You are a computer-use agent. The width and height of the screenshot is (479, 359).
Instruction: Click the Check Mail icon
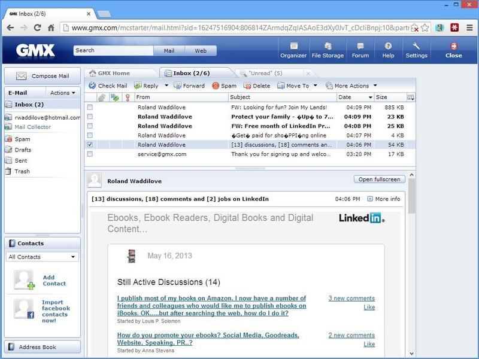pyautogui.click(x=92, y=86)
